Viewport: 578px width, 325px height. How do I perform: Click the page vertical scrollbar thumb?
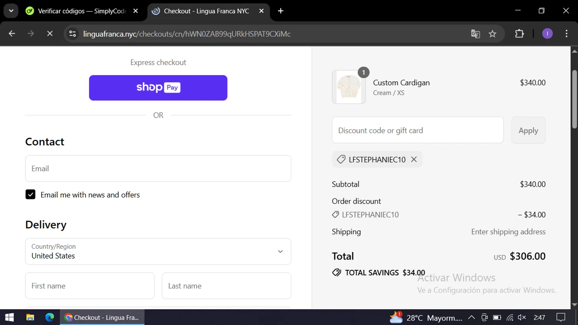[575, 99]
